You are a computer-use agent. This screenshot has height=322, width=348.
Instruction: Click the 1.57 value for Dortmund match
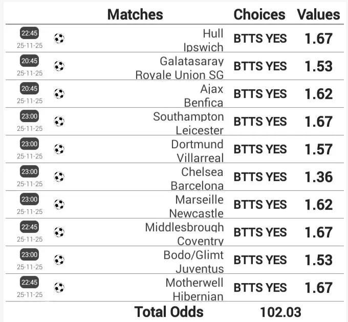pyautogui.click(x=318, y=149)
